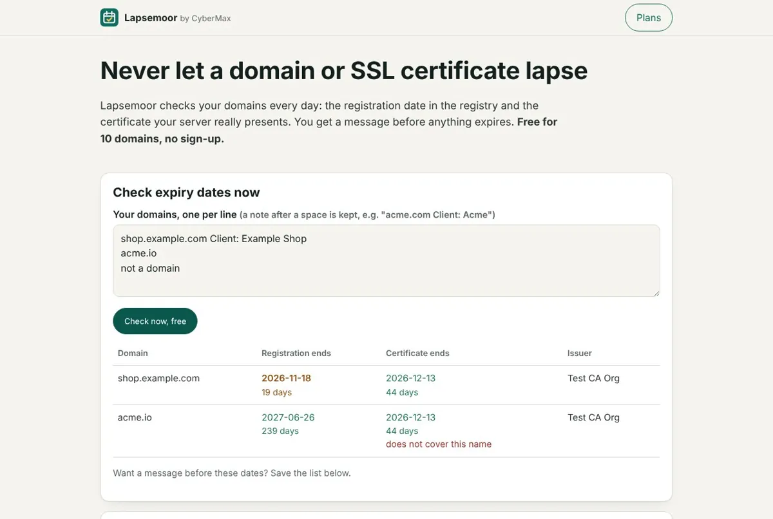Select the acme.io domain cell in results
Viewport: 773px width, 519px height.
click(x=135, y=417)
